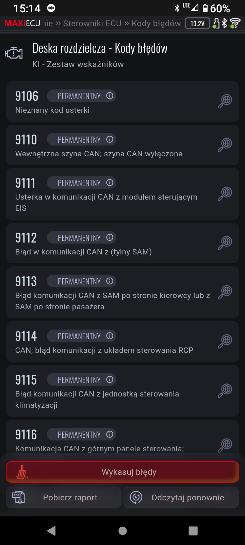Open info icon next to code 9113
This screenshot has width=245, height=545.
[x=110, y=281]
